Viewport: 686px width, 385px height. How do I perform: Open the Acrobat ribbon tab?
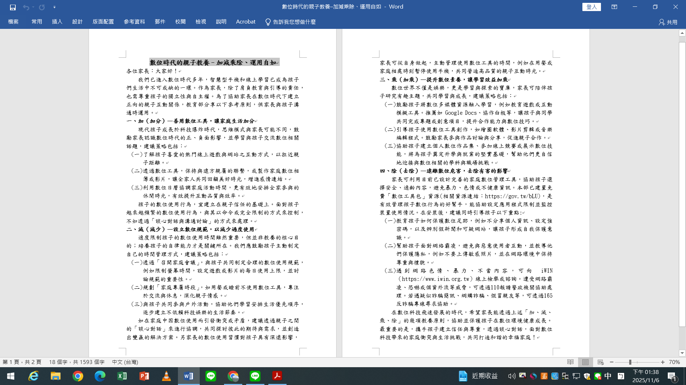[245, 22]
